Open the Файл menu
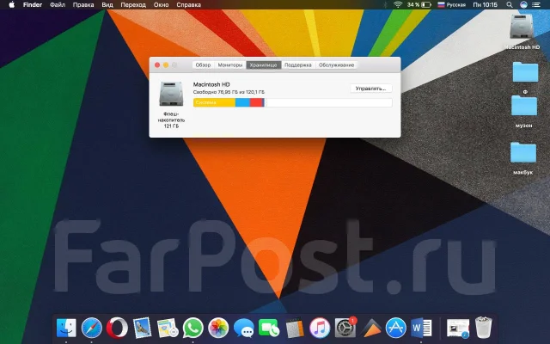Viewport: 550px width, 344px height. [58, 5]
